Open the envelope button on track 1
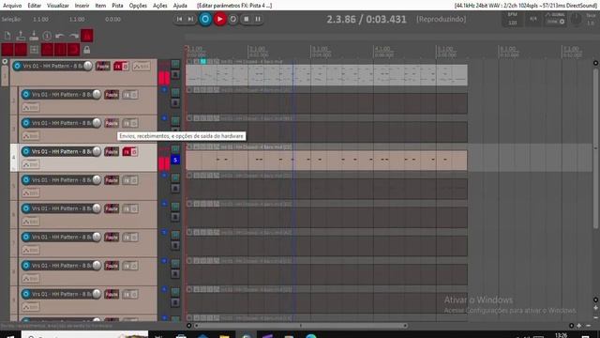This screenshot has height=338, width=600. [142, 67]
